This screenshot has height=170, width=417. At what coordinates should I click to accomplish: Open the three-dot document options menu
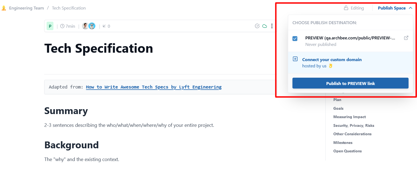[272, 26]
